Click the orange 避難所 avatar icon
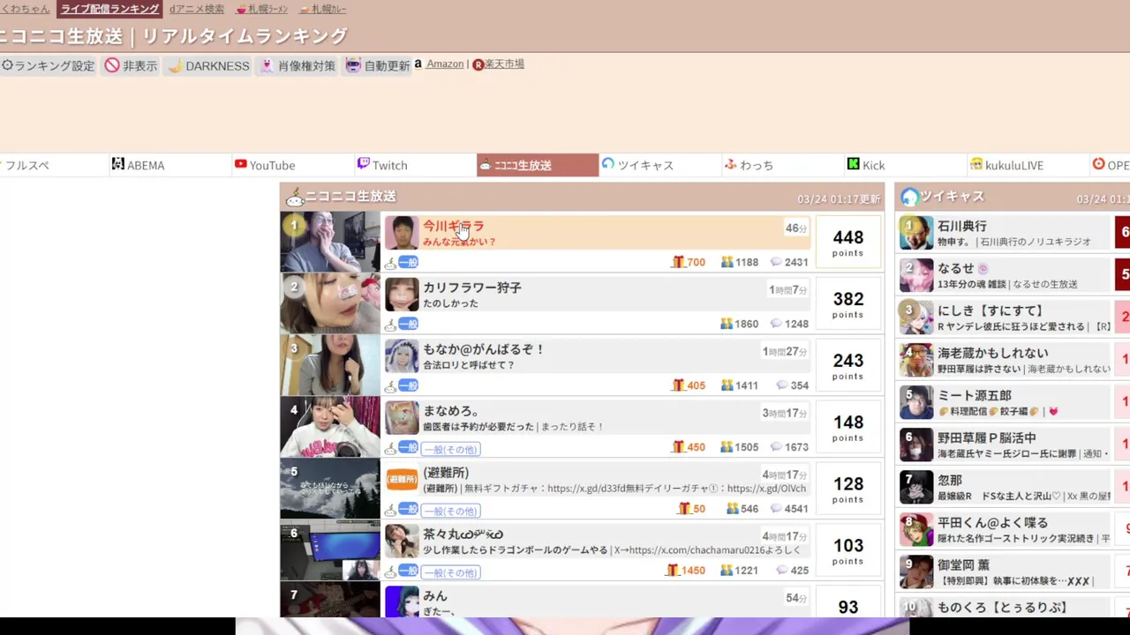1130x635 pixels. 402,481
